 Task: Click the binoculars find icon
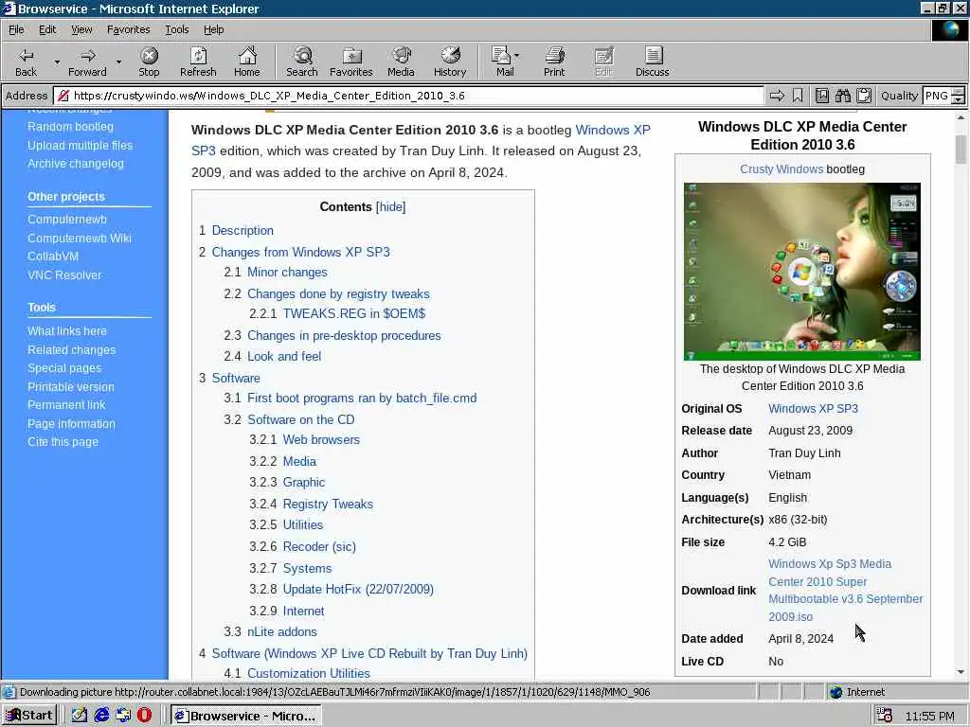pos(842,96)
